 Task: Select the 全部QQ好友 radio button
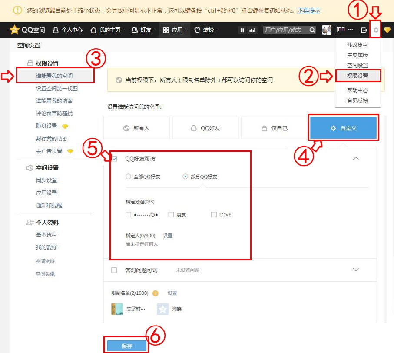[128, 177]
